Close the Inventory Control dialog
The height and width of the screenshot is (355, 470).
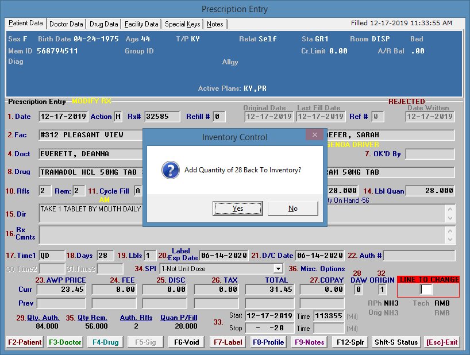314,135
